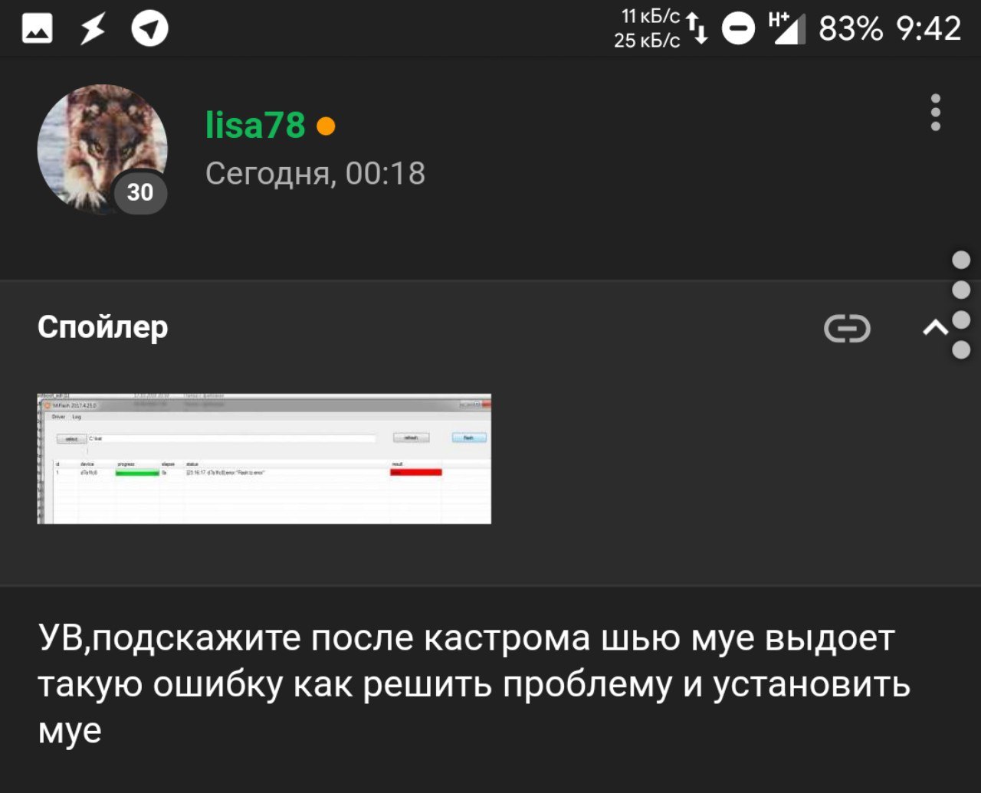Tap the 83% battery indicator
This screenshot has height=793, width=981.
point(851,29)
